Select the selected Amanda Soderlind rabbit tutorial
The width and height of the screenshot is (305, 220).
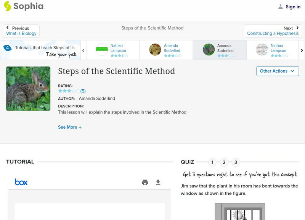(219, 50)
